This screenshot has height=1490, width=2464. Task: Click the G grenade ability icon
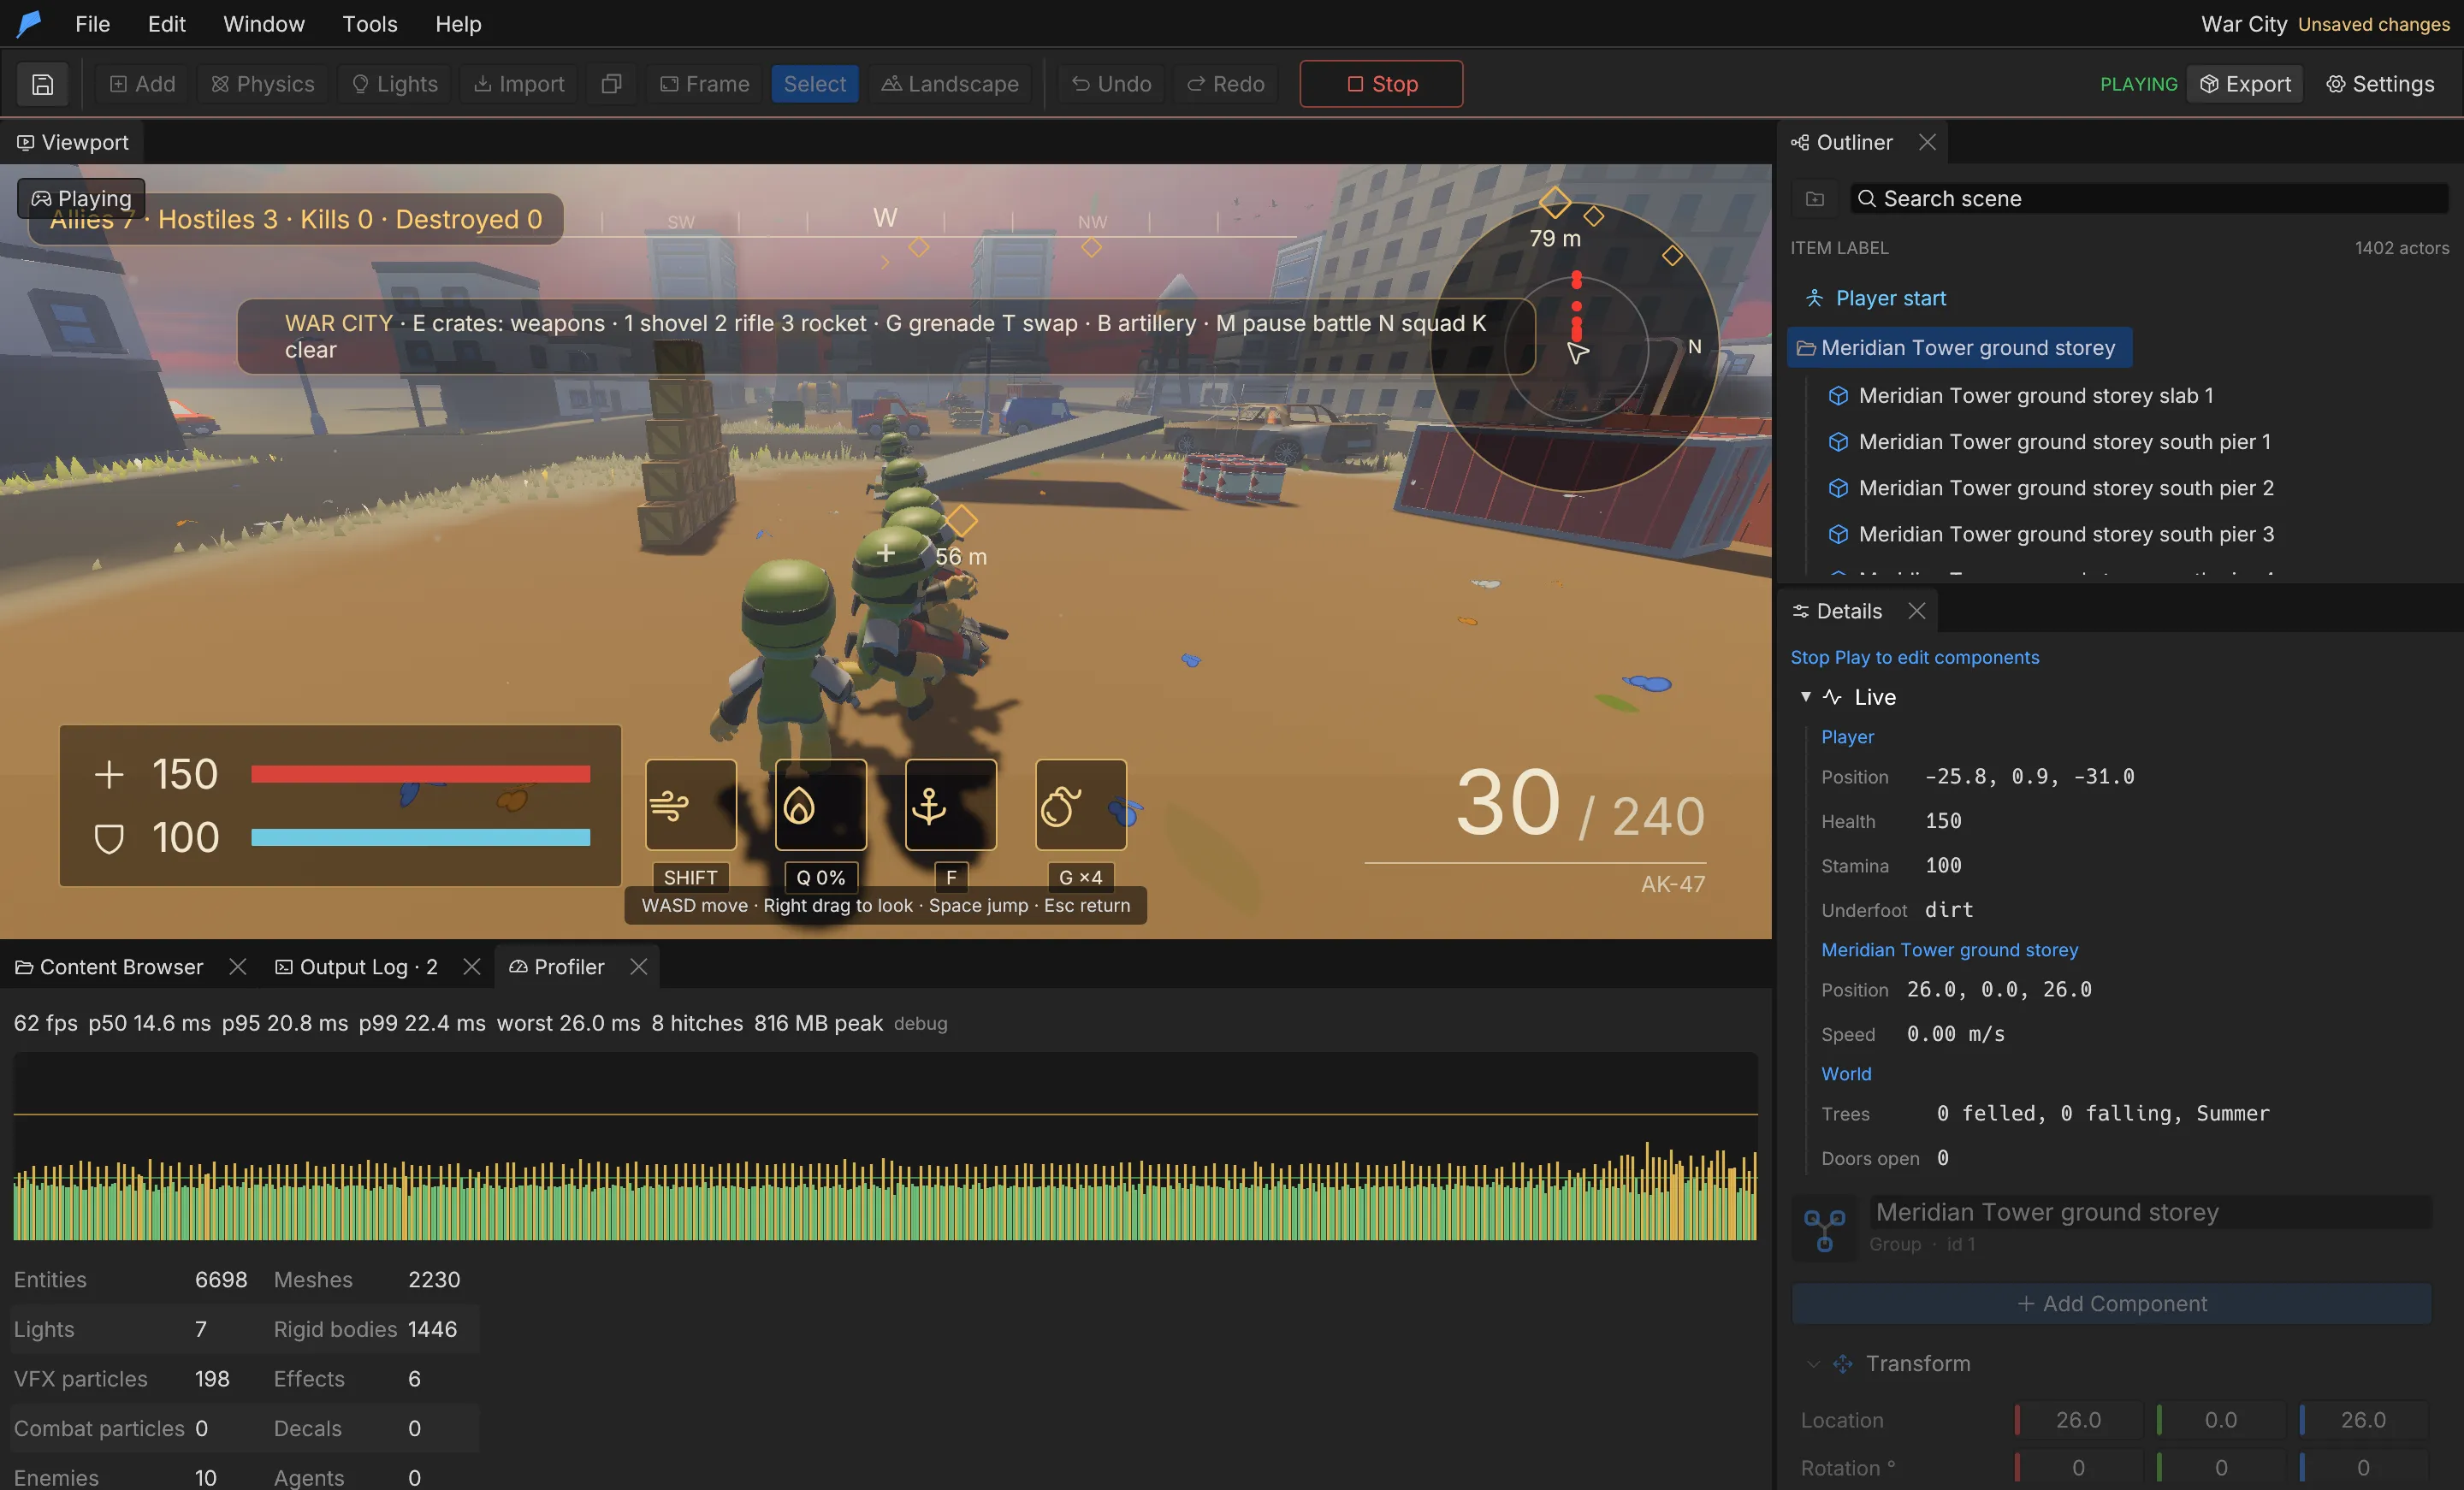click(x=1080, y=805)
